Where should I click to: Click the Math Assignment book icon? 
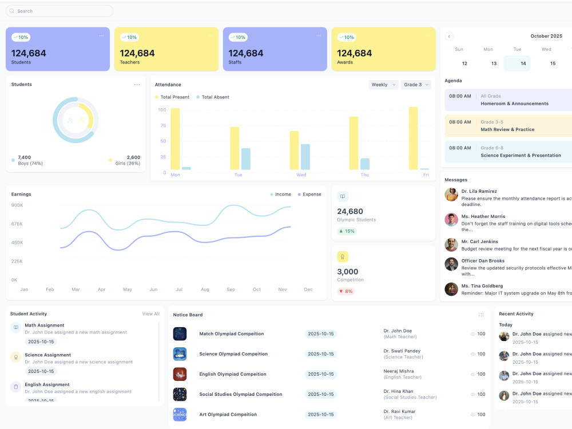coord(15,327)
